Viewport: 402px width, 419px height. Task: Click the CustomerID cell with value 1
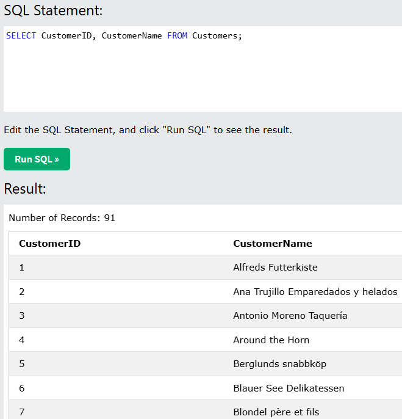click(x=22, y=268)
